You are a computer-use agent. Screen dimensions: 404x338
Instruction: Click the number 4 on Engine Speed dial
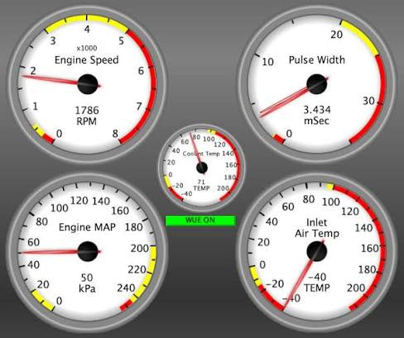click(x=87, y=29)
